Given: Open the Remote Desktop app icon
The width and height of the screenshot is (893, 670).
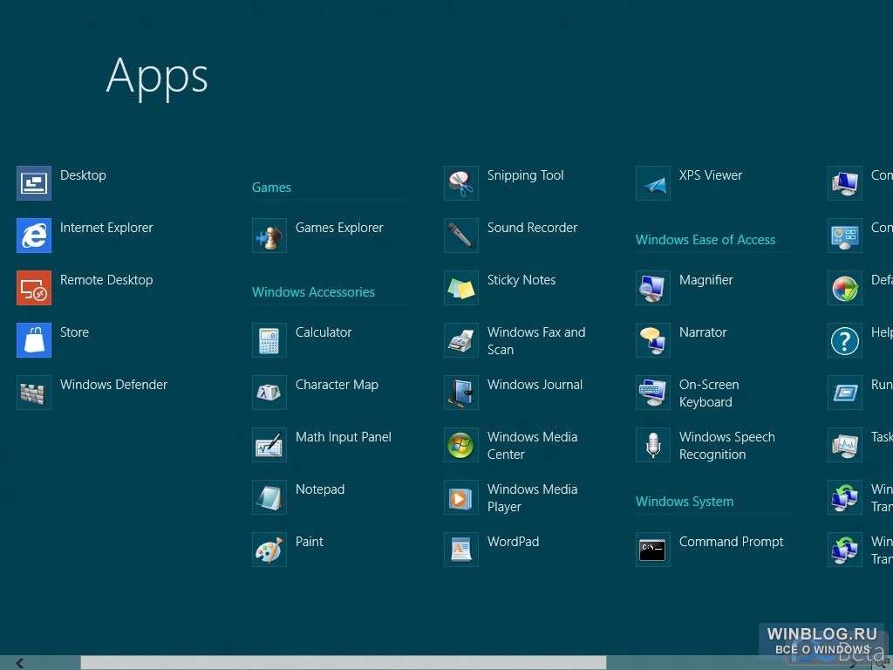Looking at the screenshot, I should pos(34,288).
